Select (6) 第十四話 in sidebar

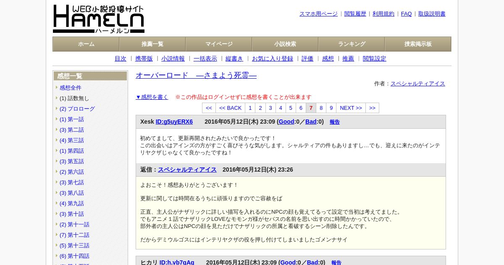tap(74, 256)
